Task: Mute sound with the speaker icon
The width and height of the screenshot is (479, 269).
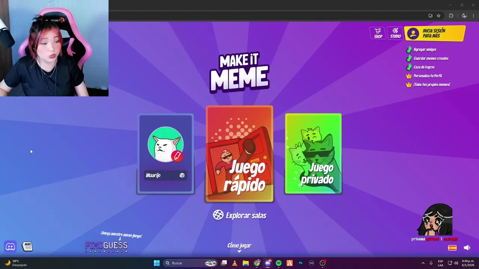Action: (467, 248)
